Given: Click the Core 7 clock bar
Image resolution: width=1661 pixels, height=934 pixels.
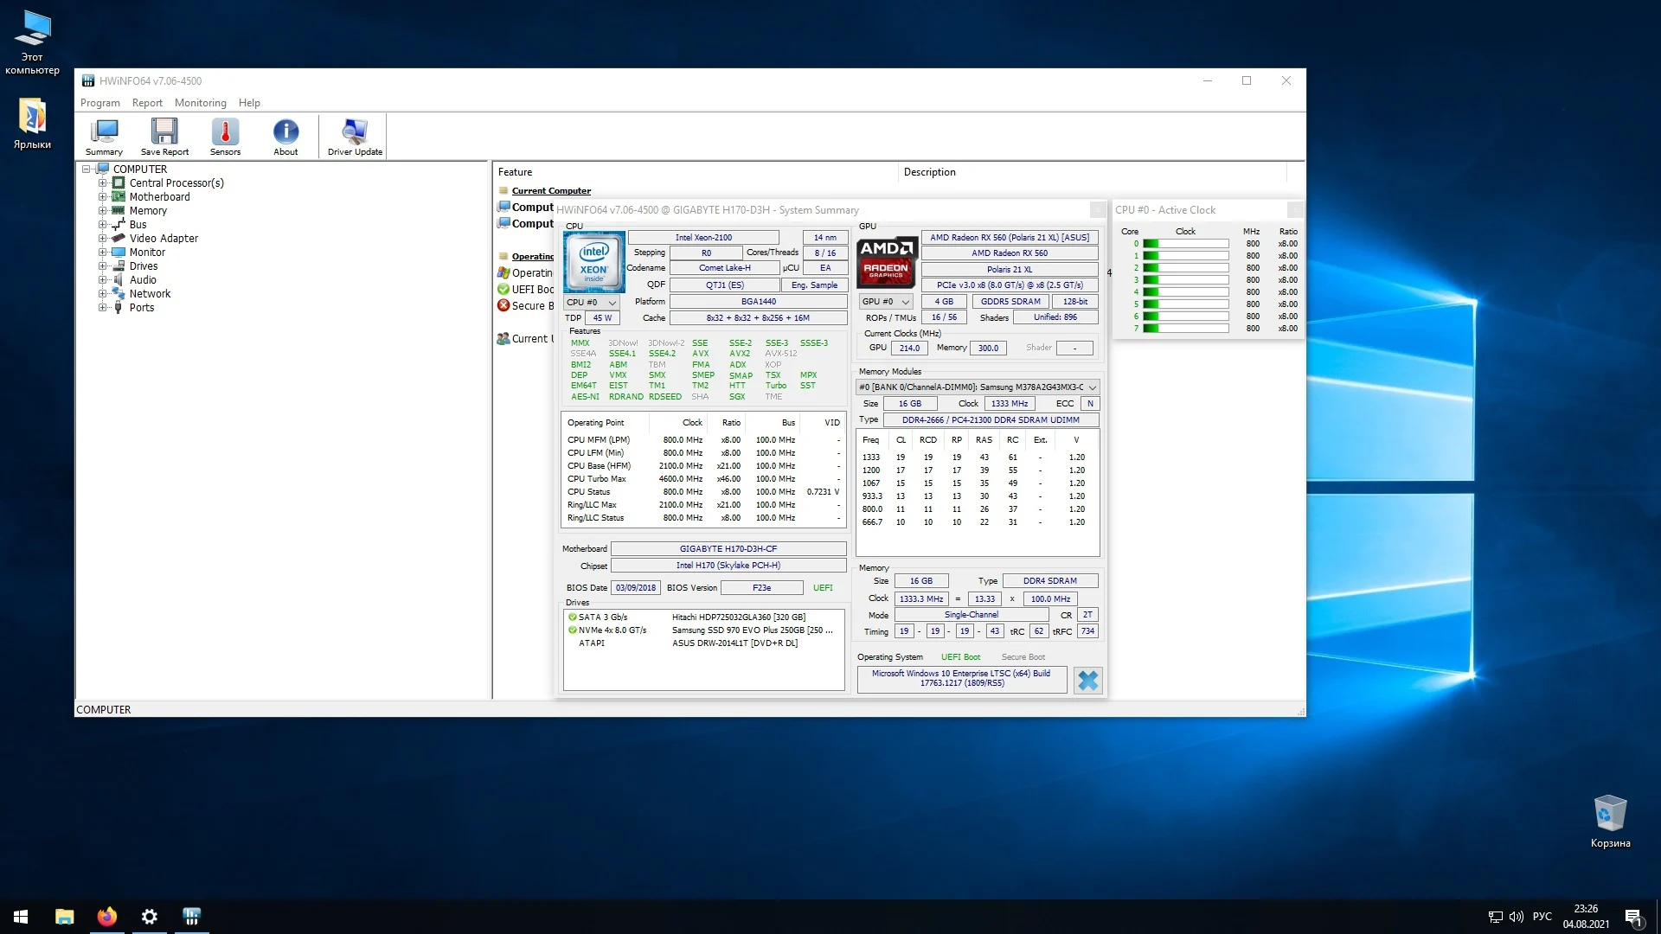Looking at the screenshot, I should click(1185, 329).
